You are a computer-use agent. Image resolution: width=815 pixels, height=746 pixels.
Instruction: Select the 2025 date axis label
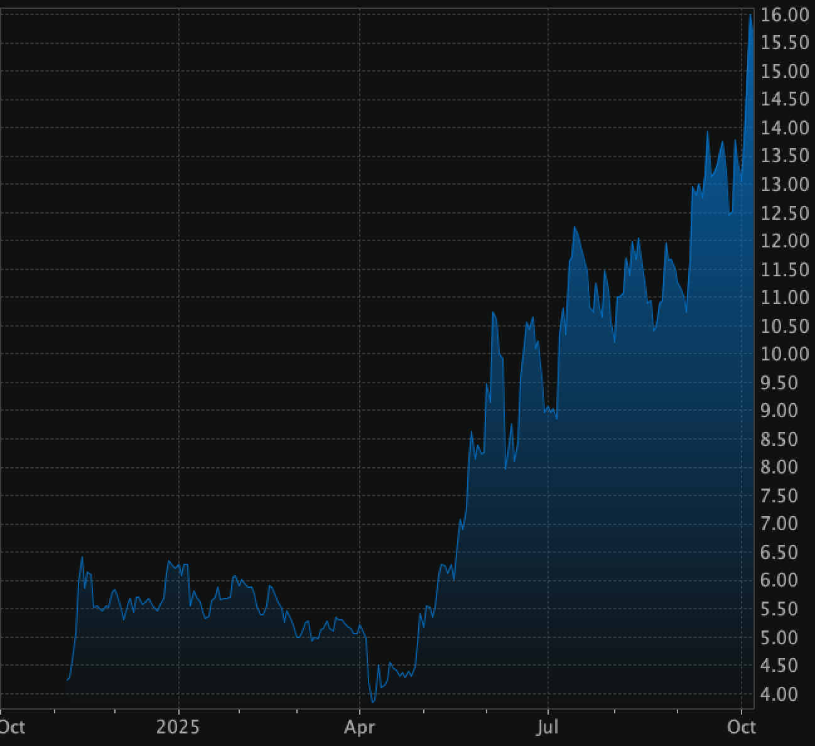point(178,727)
